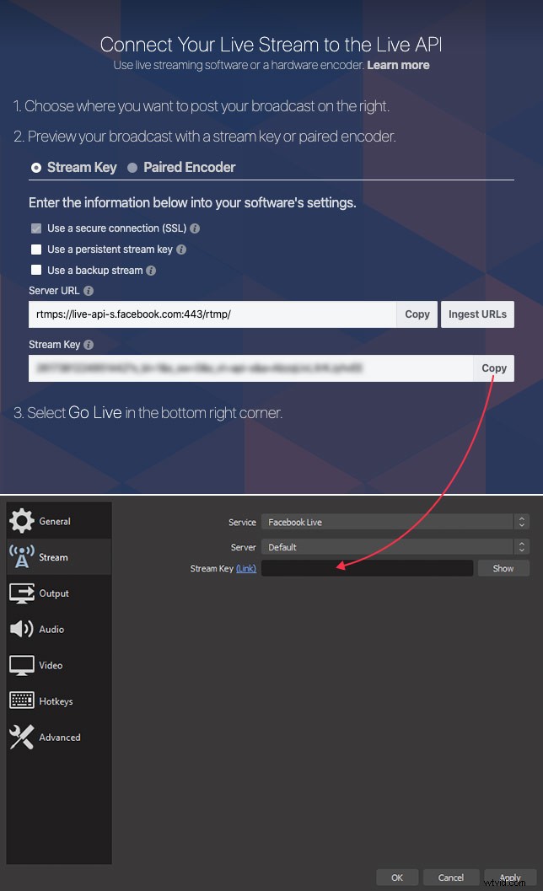543x891 pixels.
Task: Select the Stream Key radio button
Action: point(36,168)
